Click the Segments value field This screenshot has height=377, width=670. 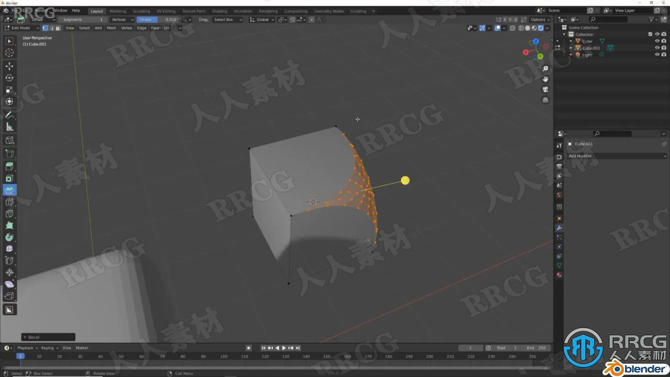tap(83, 19)
